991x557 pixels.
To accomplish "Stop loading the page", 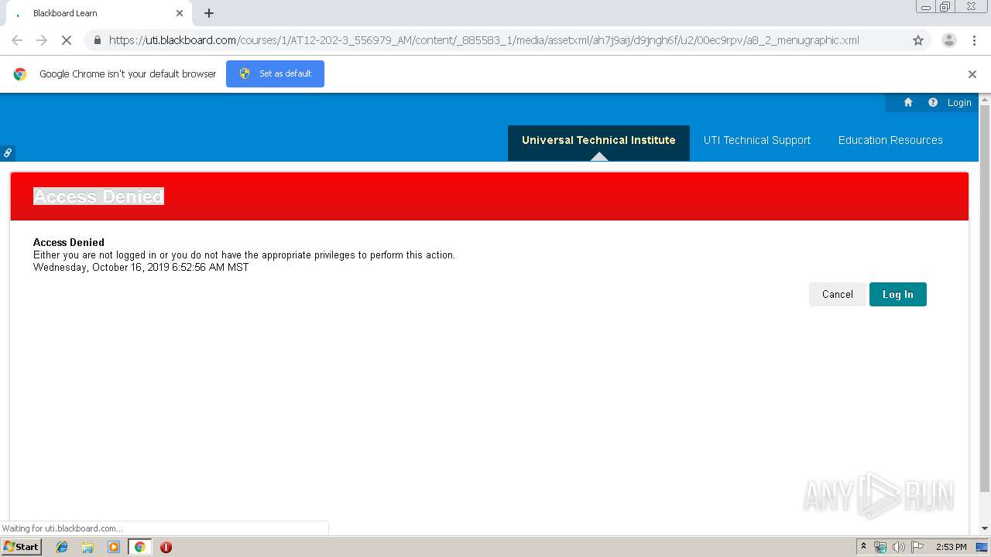I will tap(67, 40).
